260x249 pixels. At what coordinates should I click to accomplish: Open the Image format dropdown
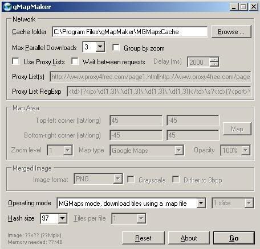coord(118,179)
